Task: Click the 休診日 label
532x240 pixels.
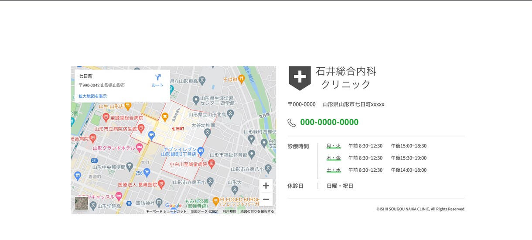Action: pyautogui.click(x=296, y=186)
